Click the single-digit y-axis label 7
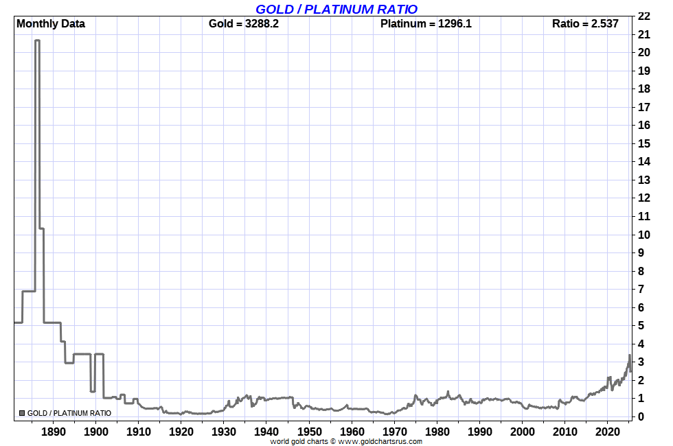Screen dimensions: 673x446 coord(641,290)
